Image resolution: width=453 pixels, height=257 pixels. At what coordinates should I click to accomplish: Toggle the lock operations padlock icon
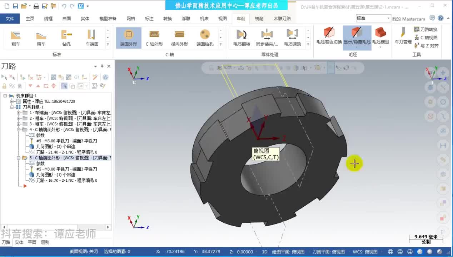point(4,86)
